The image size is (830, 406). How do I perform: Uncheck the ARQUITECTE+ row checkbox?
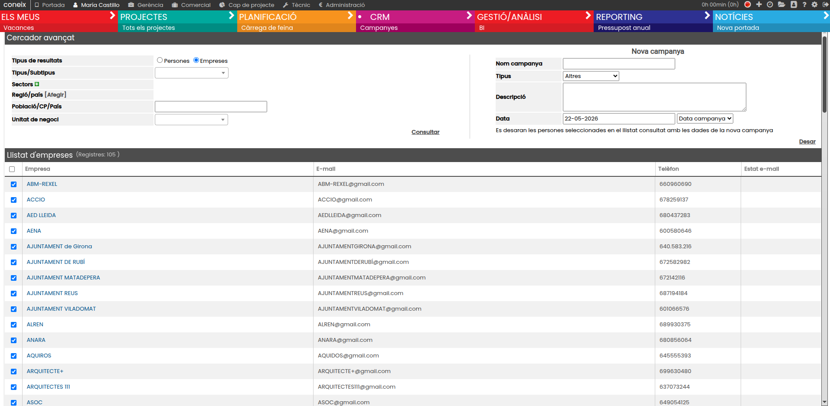(13, 371)
